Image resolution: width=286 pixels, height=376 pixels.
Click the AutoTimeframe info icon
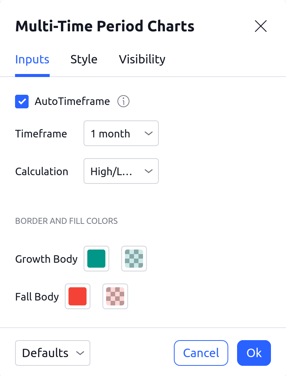click(123, 101)
